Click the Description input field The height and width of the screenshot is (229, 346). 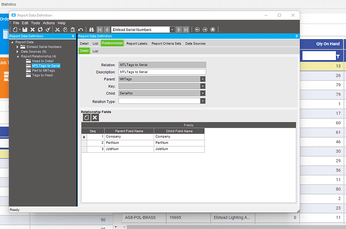point(162,72)
